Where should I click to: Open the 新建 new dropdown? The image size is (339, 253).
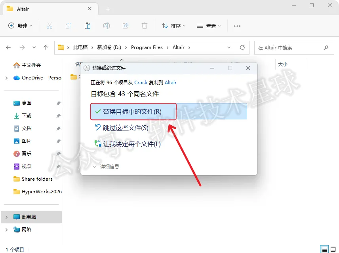[x=20, y=26]
